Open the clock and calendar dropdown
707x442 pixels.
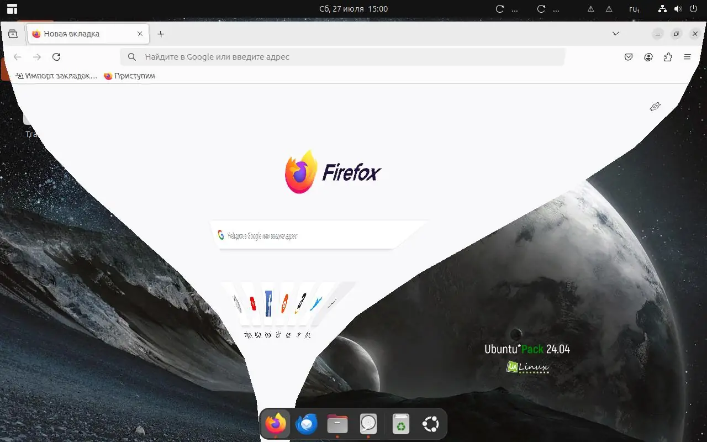[x=353, y=8]
